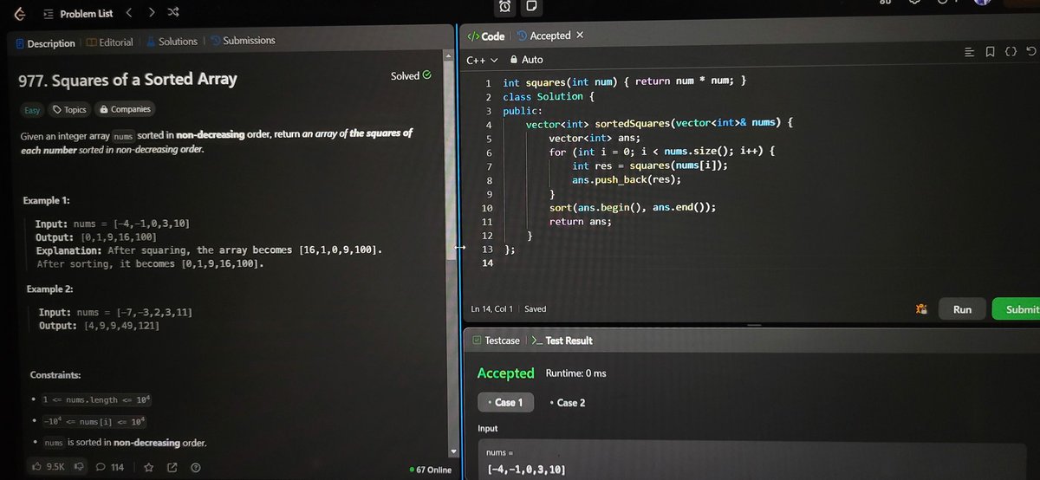1040x480 pixels.
Task: Click the bookmark icon in editor toolbar
Action: point(991,53)
